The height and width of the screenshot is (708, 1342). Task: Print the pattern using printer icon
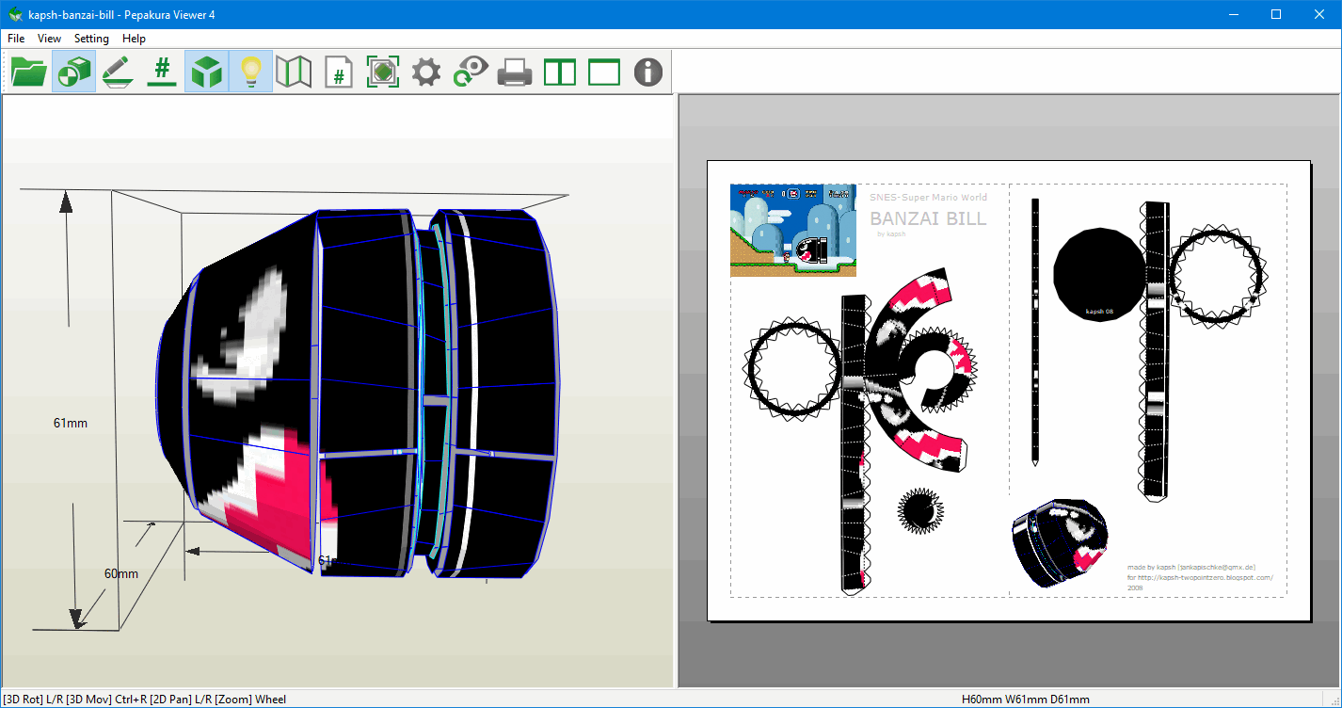515,72
